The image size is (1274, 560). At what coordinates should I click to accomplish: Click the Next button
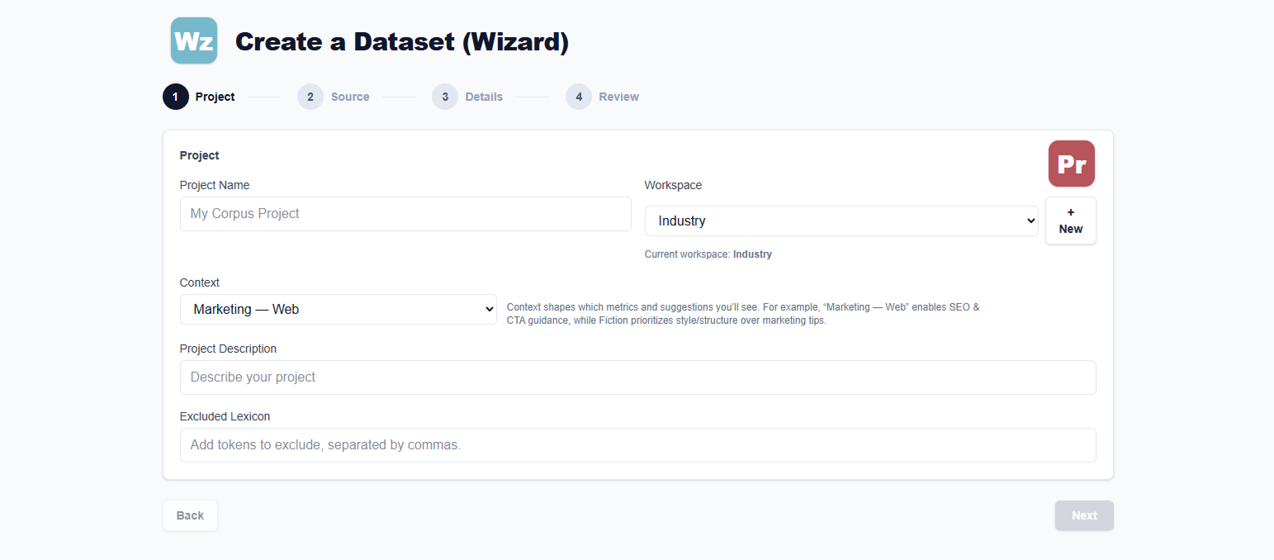[1084, 515]
